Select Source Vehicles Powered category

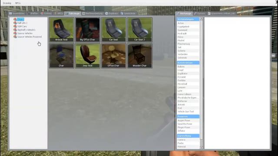point(30,37)
